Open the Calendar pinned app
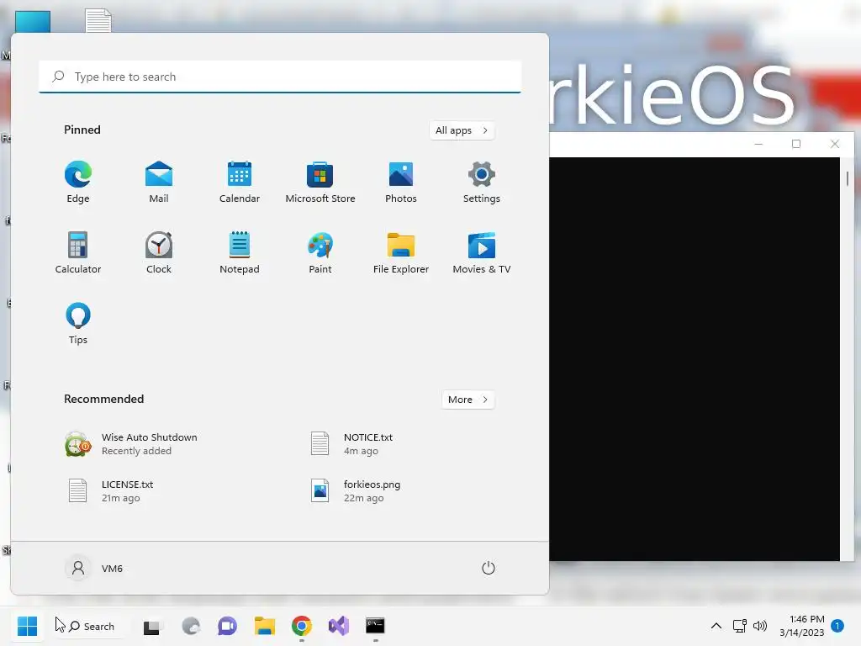 pyautogui.click(x=240, y=183)
